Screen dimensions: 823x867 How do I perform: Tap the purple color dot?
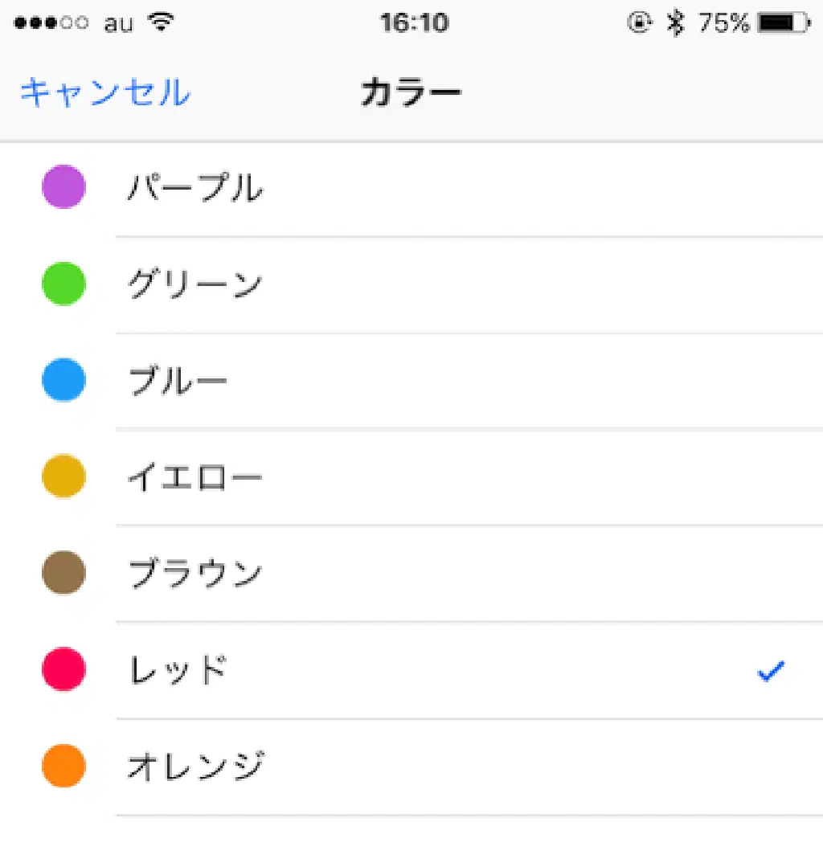[63, 186]
